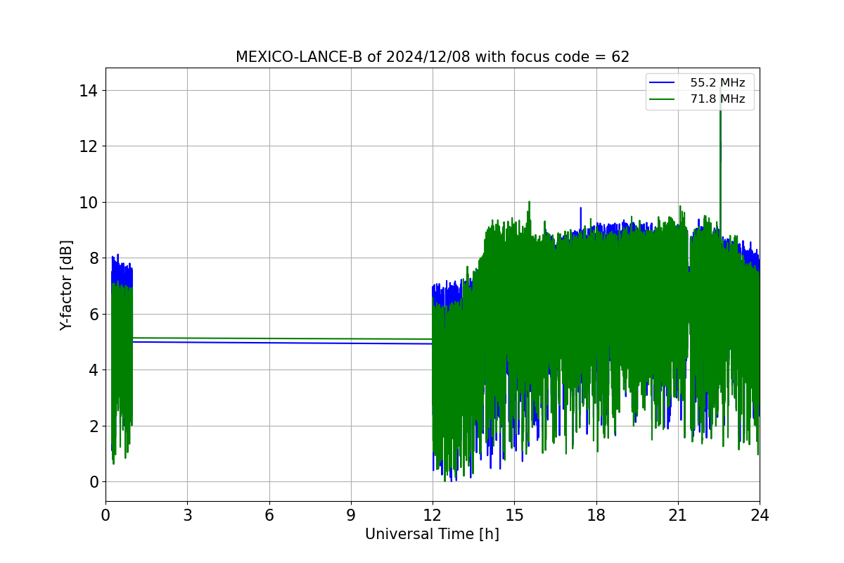Click x-axis tick label 6
844x563 pixels.
click(x=269, y=514)
